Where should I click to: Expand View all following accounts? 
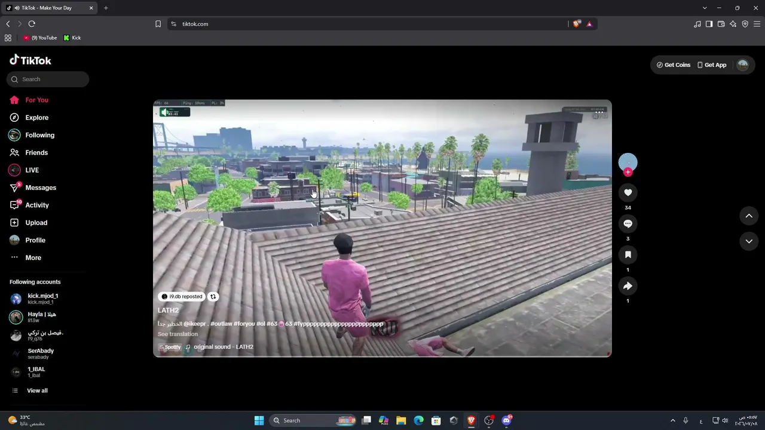click(29, 391)
